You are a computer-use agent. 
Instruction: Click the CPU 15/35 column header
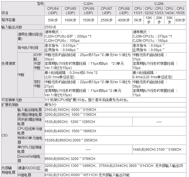click(180, 11)
